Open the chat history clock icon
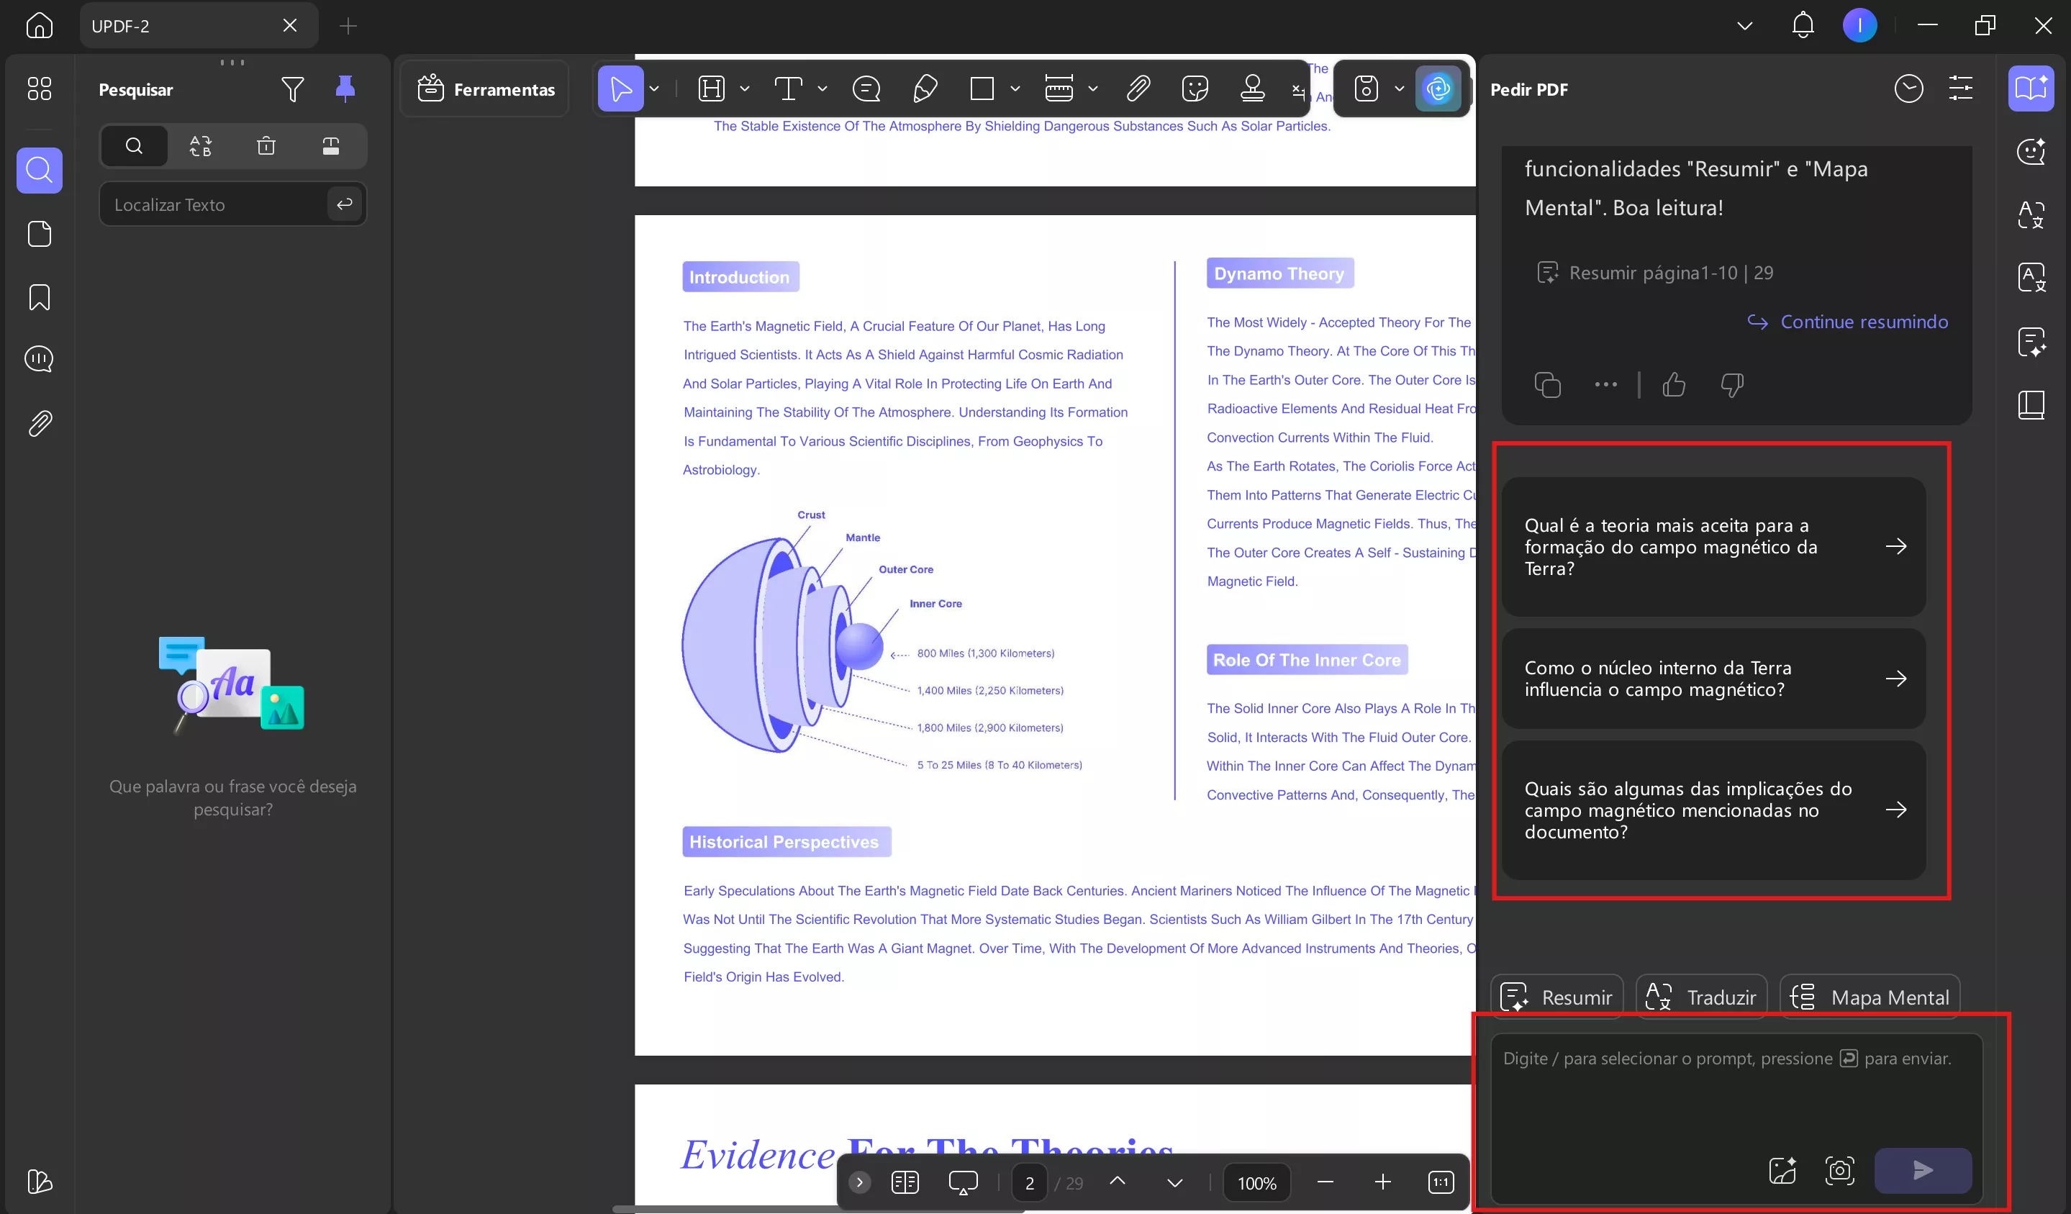The image size is (2071, 1214). click(1908, 89)
